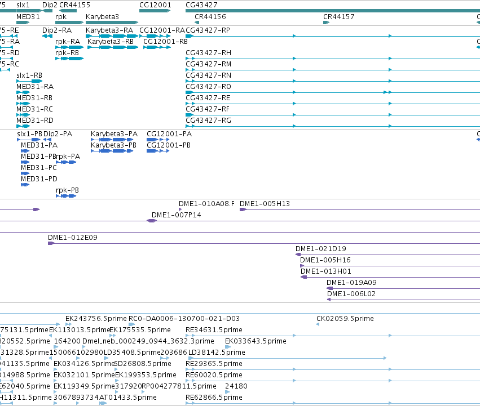Screen dimensions: 480x406
Task: Click the AT01433.5prime EST label
Action: point(128,398)
